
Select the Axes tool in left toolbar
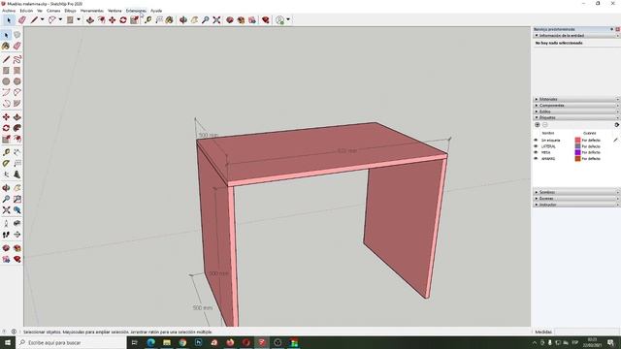coord(6,174)
